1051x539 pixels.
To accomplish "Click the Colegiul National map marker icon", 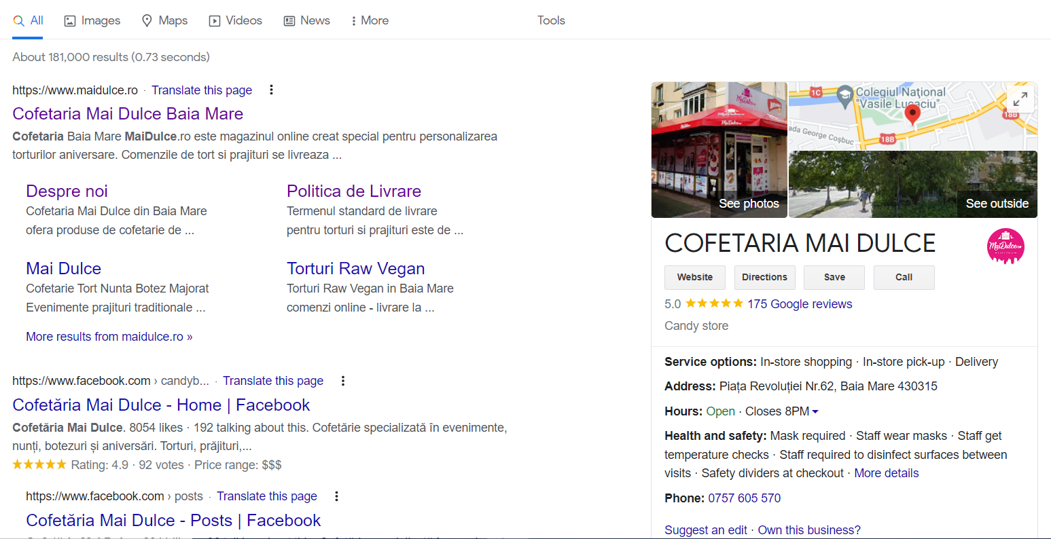I will coord(844,95).
